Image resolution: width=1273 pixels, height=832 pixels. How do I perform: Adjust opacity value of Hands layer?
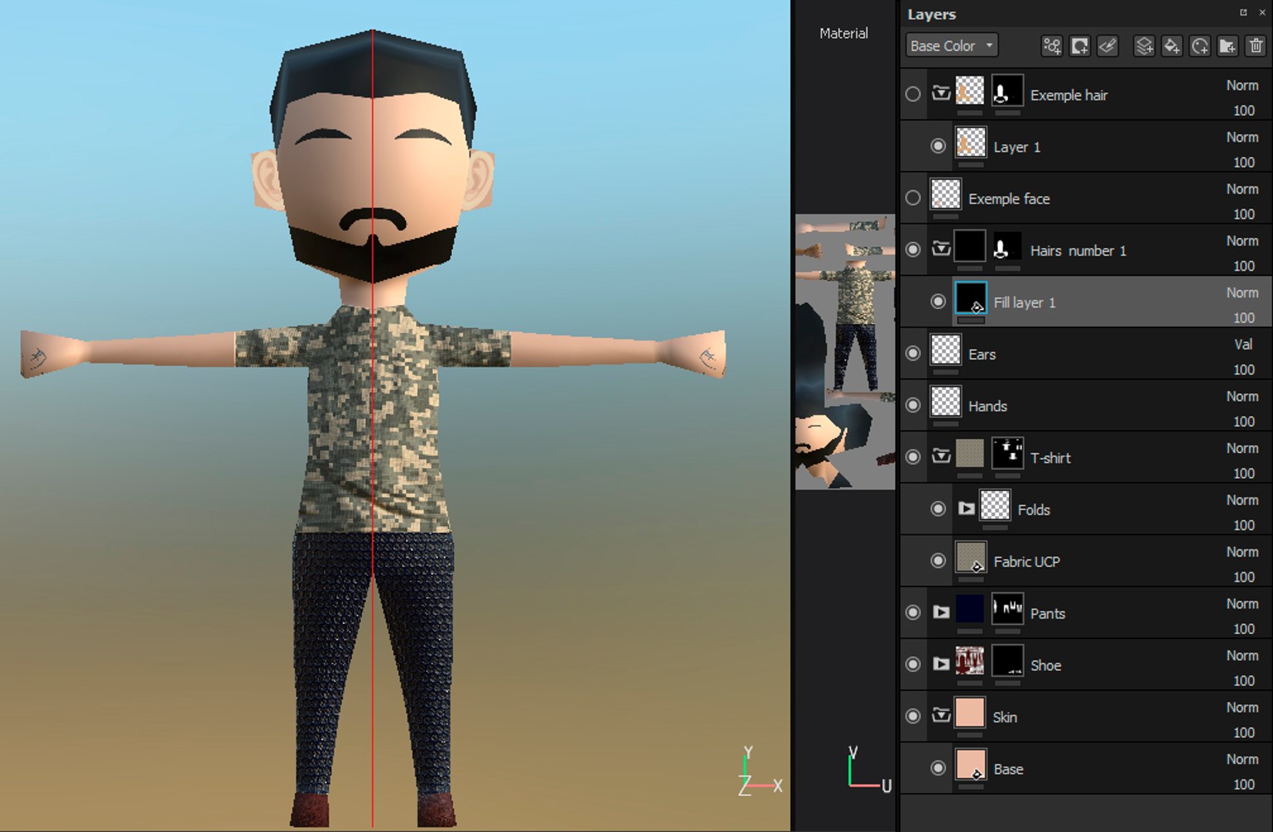[1244, 421]
